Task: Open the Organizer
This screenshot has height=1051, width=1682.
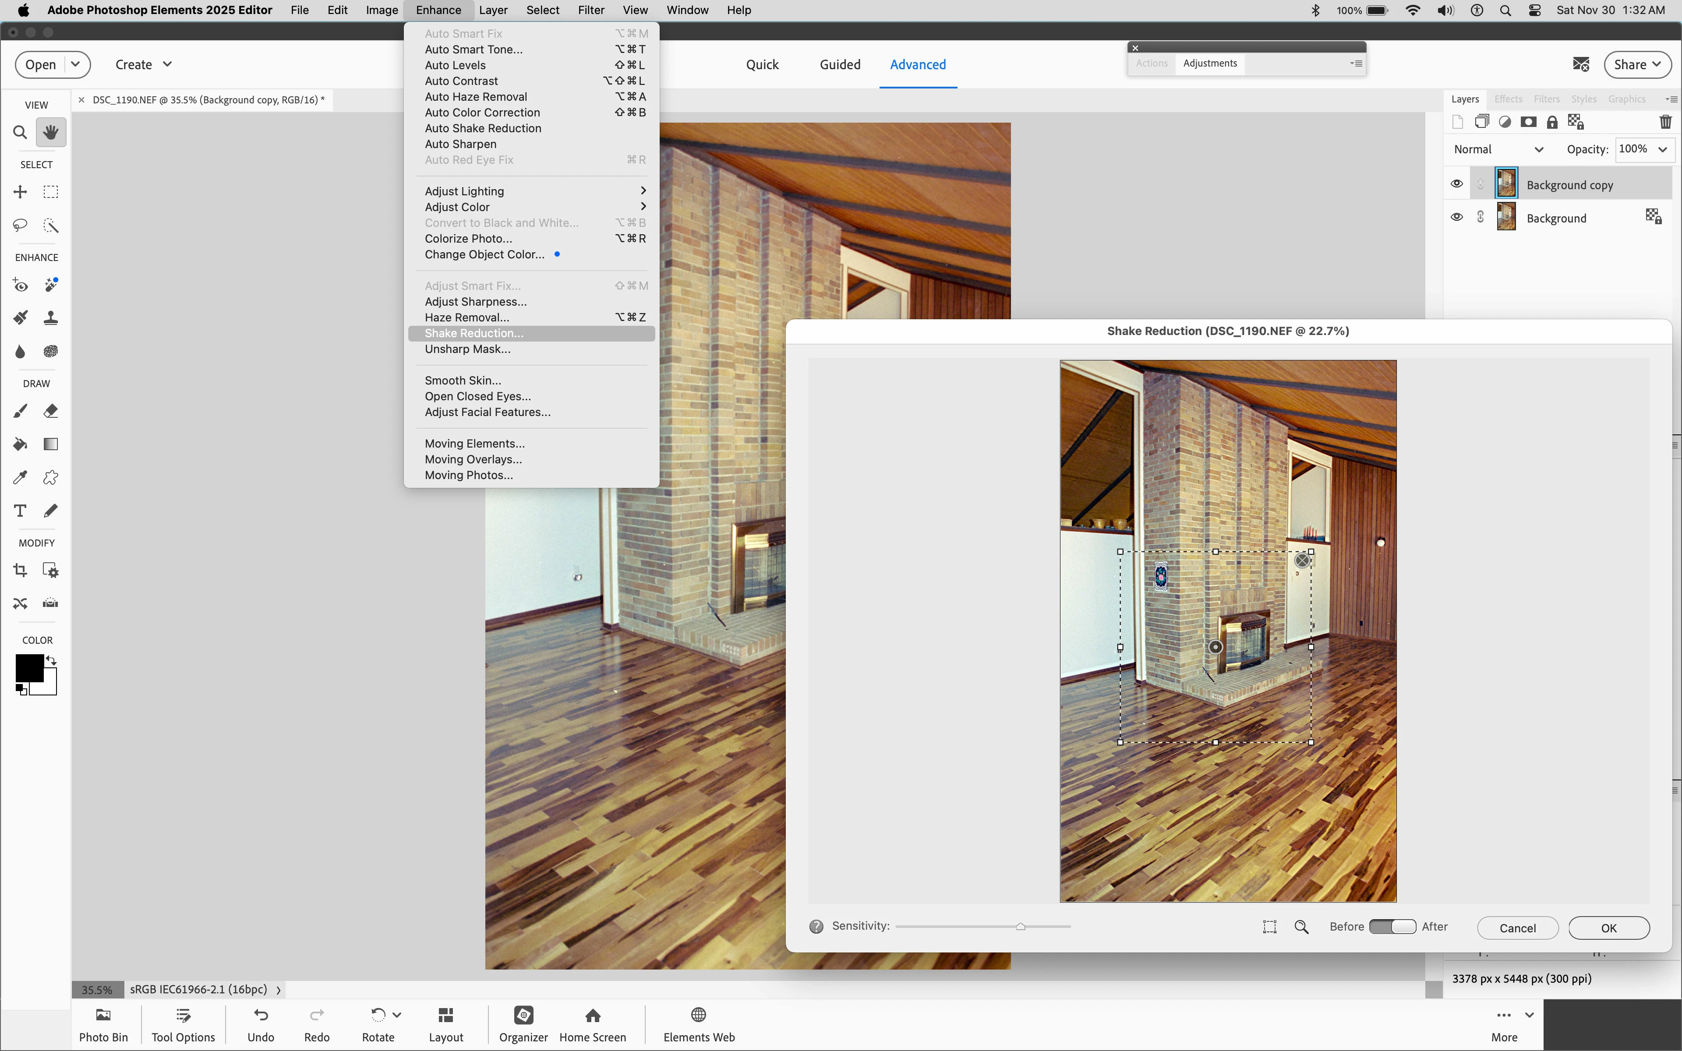Action: click(523, 1024)
